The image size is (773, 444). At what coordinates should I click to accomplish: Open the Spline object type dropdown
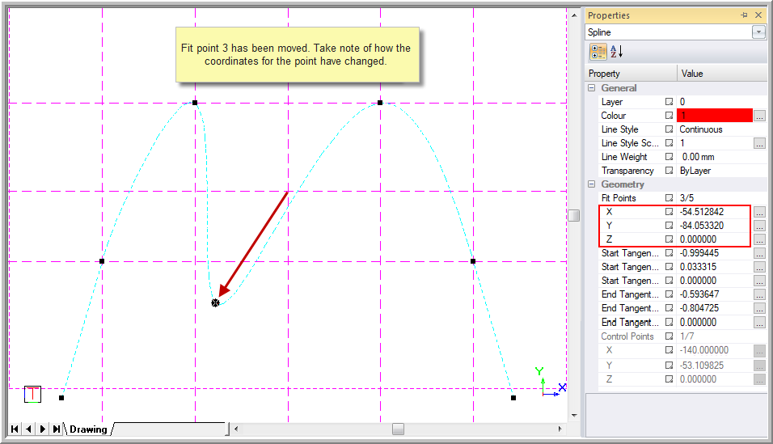(x=758, y=32)
